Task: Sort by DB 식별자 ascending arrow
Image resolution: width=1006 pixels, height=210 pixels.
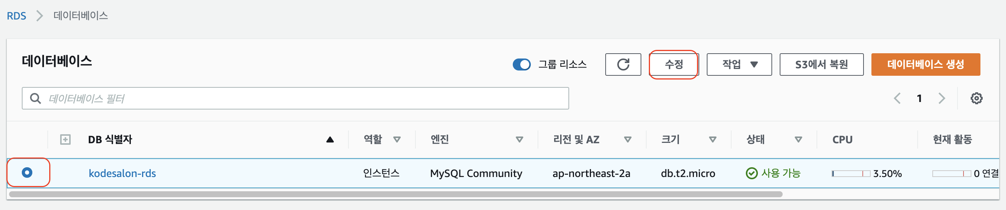Action: (x=330, y=139)
